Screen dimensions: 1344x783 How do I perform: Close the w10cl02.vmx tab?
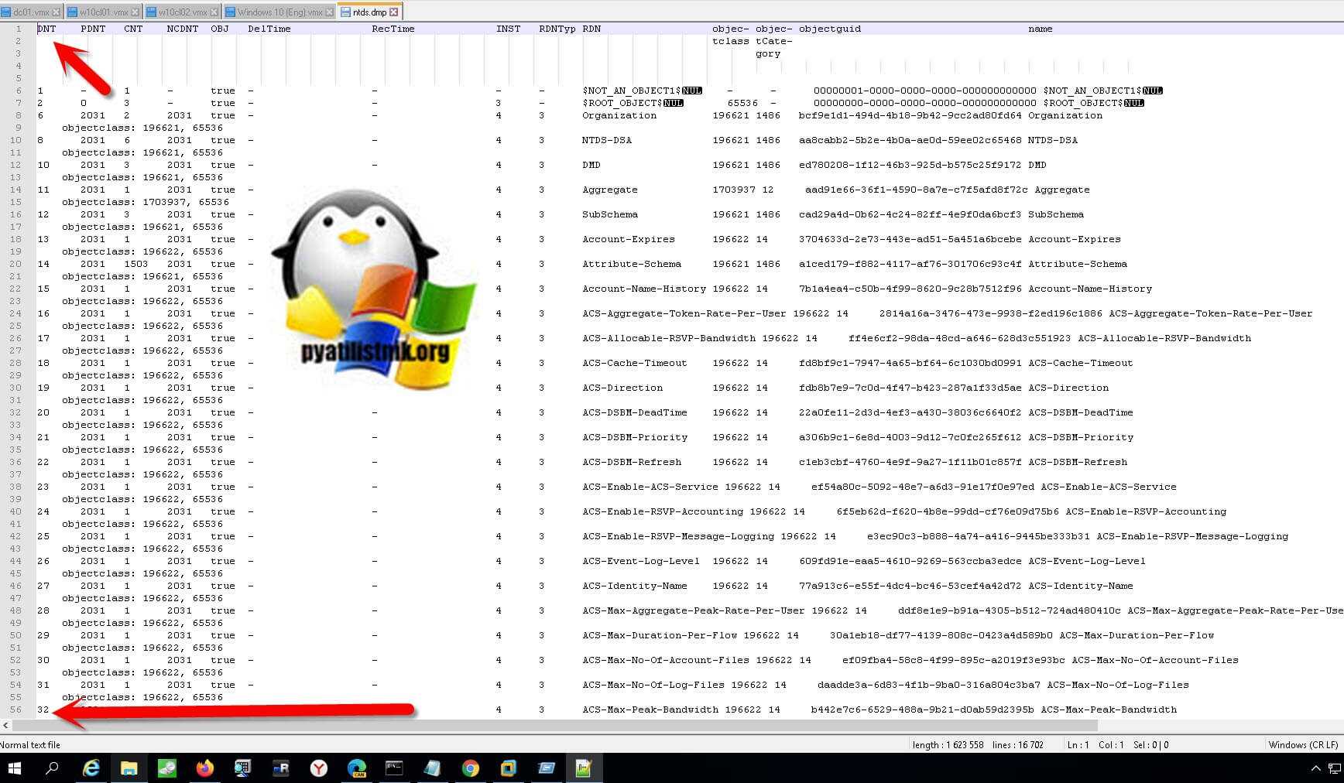click(x=214, y=12)
